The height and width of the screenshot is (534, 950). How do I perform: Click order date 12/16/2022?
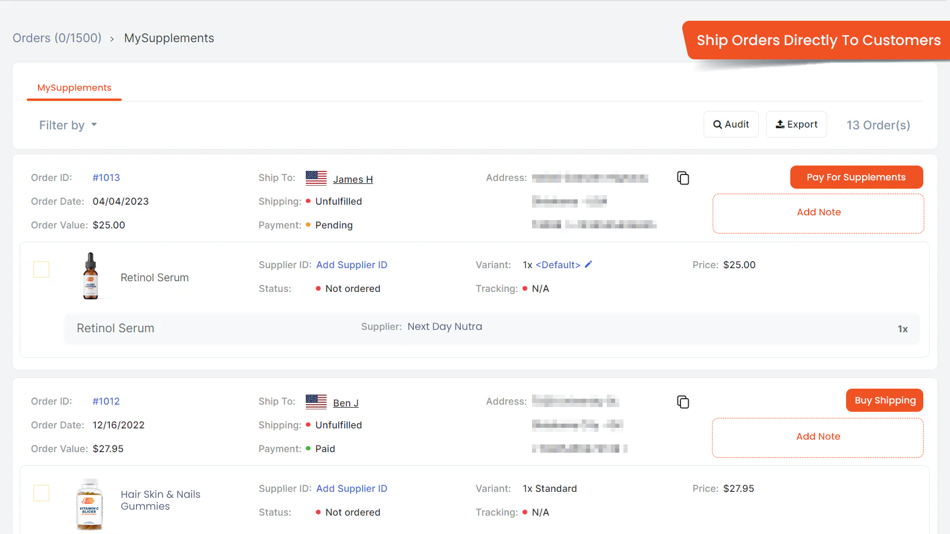[119, 425]
